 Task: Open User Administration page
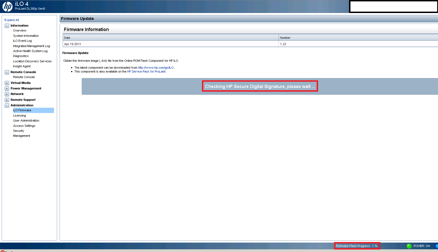[26, 120]
